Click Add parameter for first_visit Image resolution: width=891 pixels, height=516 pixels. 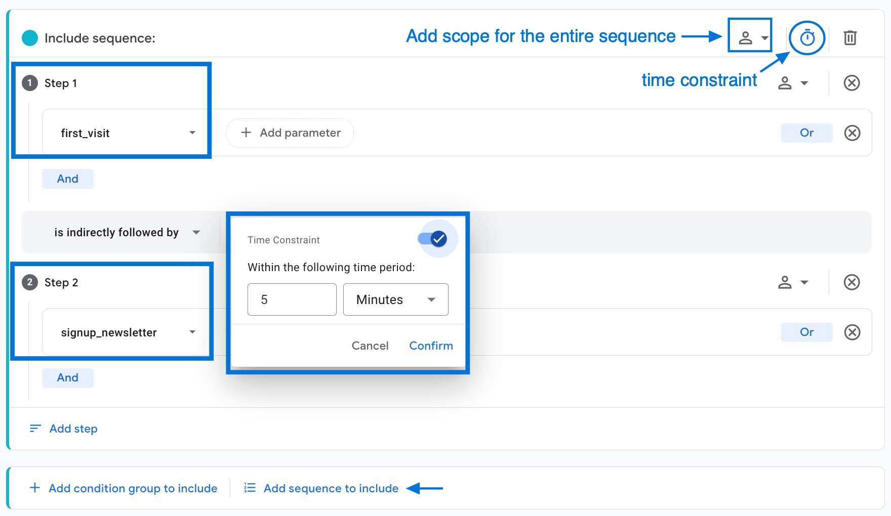point(290,133)
